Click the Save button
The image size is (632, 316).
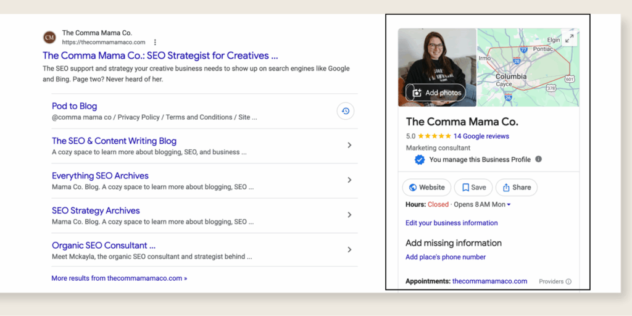(x=473, y=188)
